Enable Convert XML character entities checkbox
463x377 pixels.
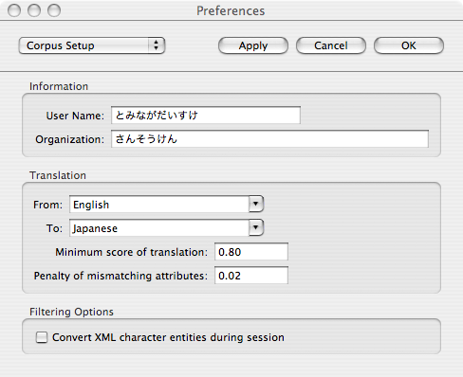tap(42, 337)
